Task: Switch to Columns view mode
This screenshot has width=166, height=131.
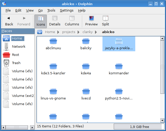Action: 72,21
